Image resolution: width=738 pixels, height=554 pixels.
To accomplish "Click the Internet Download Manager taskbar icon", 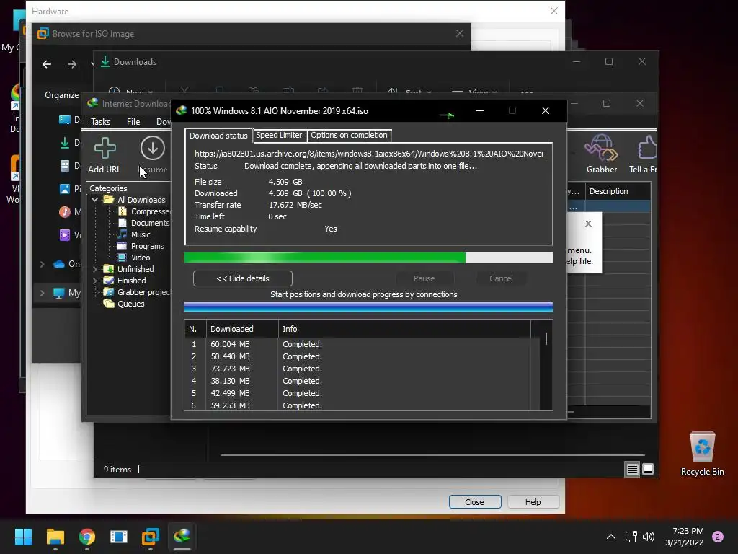I will [182, 537].
